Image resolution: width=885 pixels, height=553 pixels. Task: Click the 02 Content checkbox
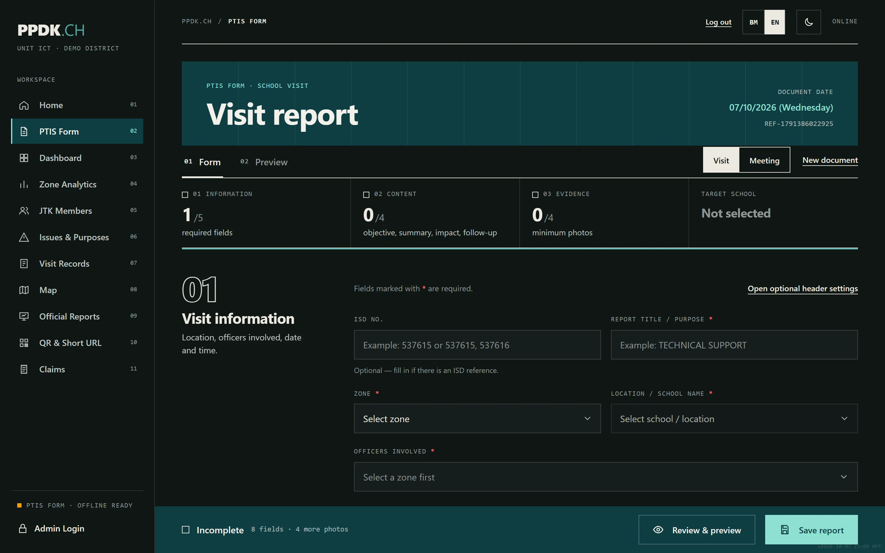point(366,194)
